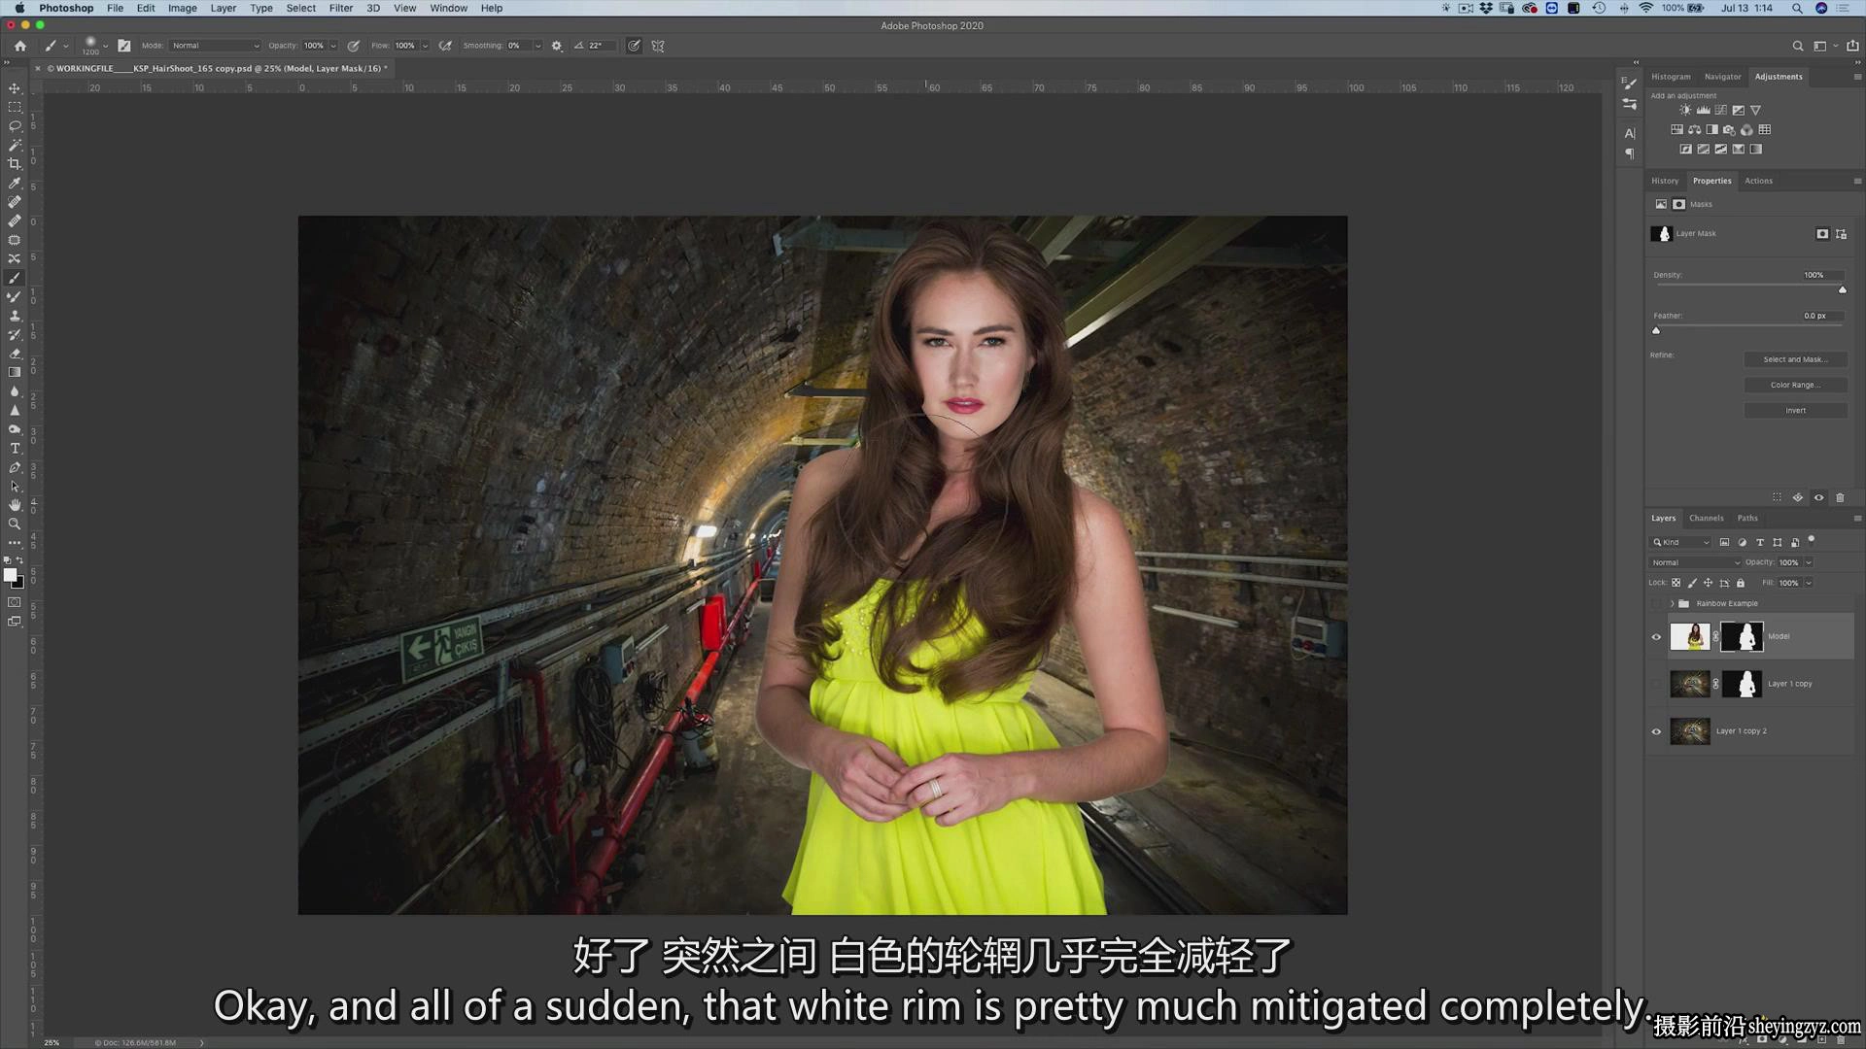Show the Rainbow Example group
The image size is (1866, 1049).
1657,603
